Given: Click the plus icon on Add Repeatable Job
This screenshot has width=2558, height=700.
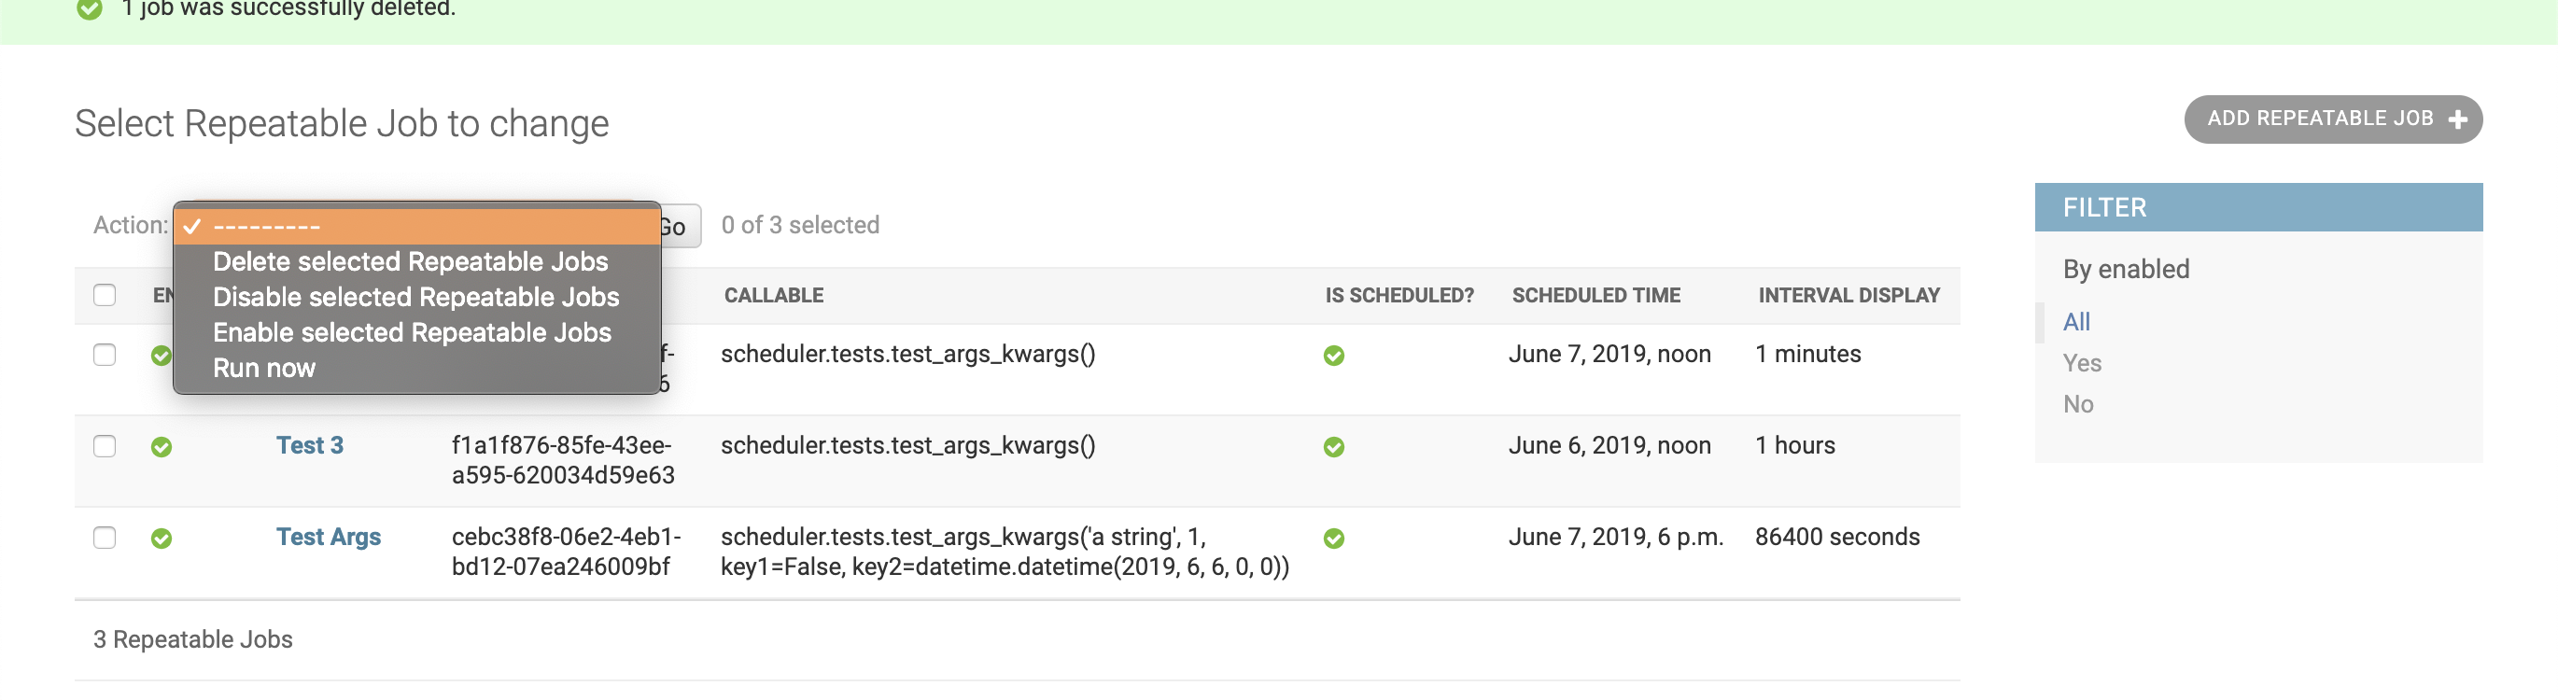Looking at the screenshot, I should (2458, 120).
